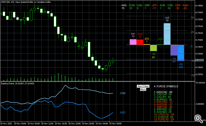Click the current price tag 0.78916
Screen dimensions: 206x126
coord(199,60)
